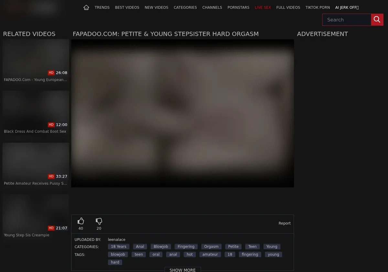
Task: Open the 'Black Dress And Combat Boot Sex' title
Action: pos(35,132)
